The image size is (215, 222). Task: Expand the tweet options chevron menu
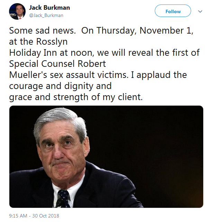pos(200,11)
